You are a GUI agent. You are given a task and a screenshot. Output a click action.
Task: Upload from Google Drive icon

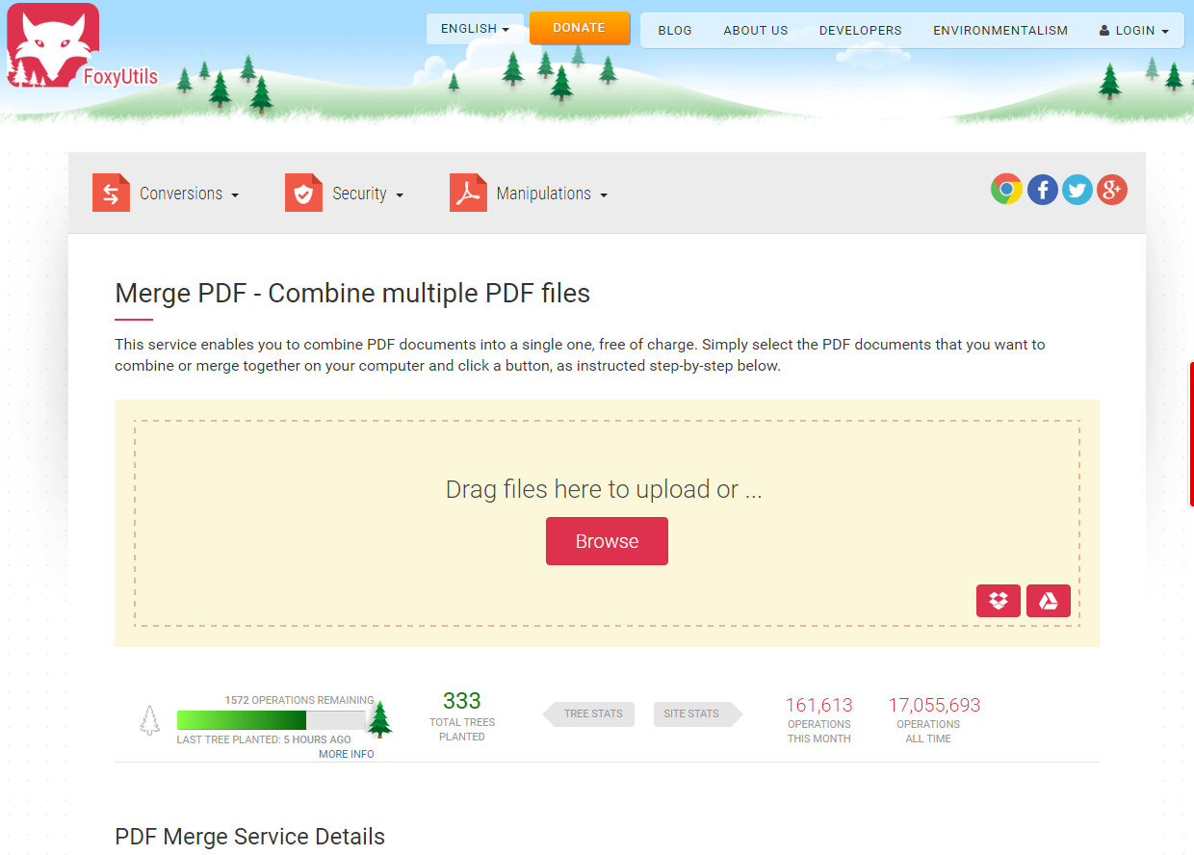coord(1048,601)
